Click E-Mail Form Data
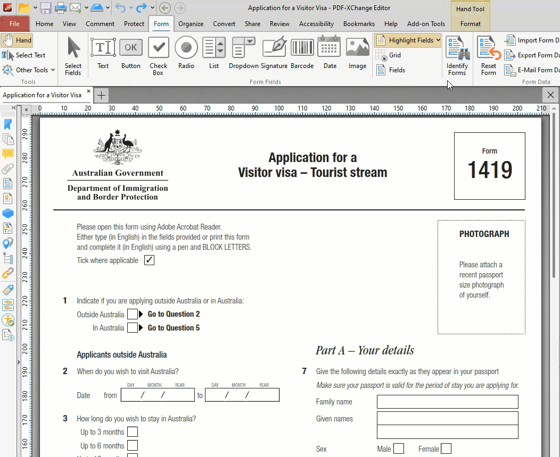Viewport: 560px width, 457px height. click(532, 70)
